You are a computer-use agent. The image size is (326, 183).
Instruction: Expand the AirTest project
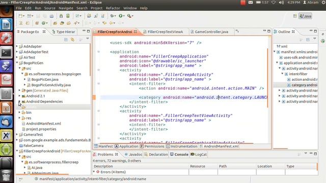tap(17, 57)
